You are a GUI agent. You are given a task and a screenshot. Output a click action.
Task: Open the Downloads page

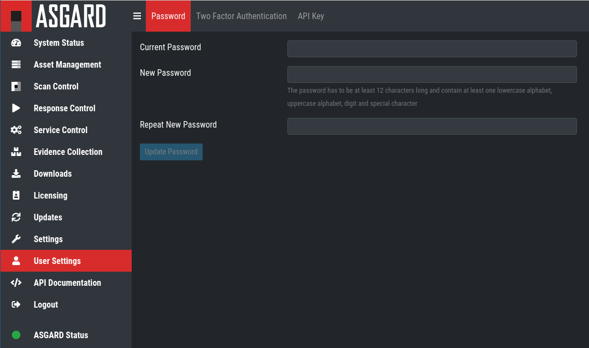coord(52,173)
